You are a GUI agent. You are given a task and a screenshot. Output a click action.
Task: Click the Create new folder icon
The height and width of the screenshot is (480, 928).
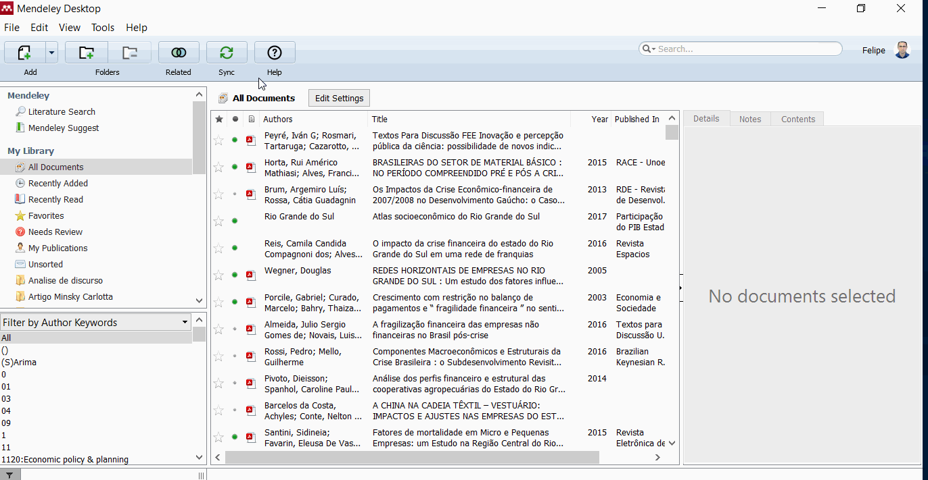point(87,53)
